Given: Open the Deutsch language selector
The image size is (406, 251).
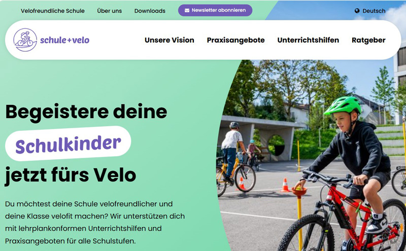Looking at the screenshot, I should click(370, 11).
